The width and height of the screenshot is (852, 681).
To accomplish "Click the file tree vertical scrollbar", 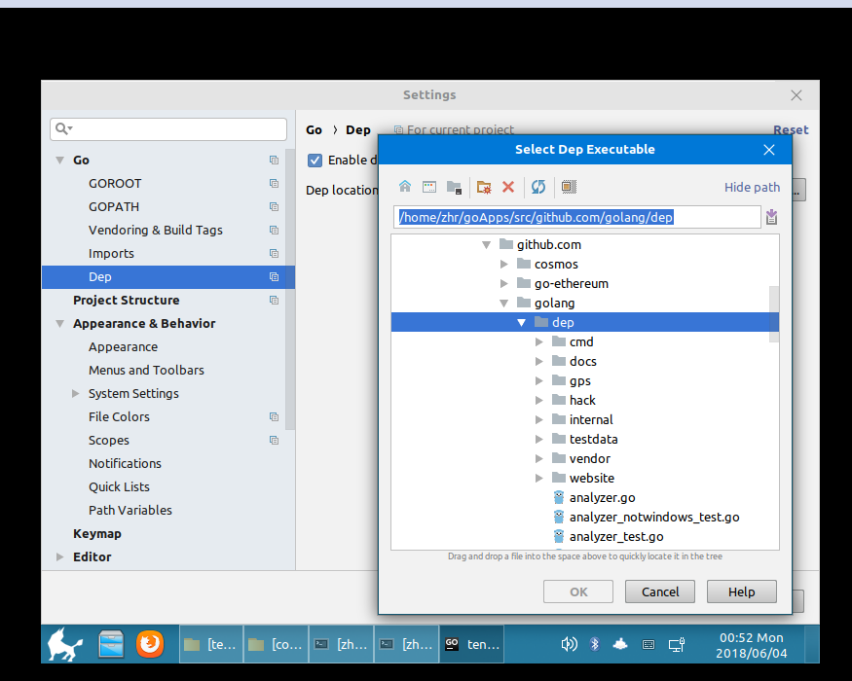I will click(x=774, y=314).
